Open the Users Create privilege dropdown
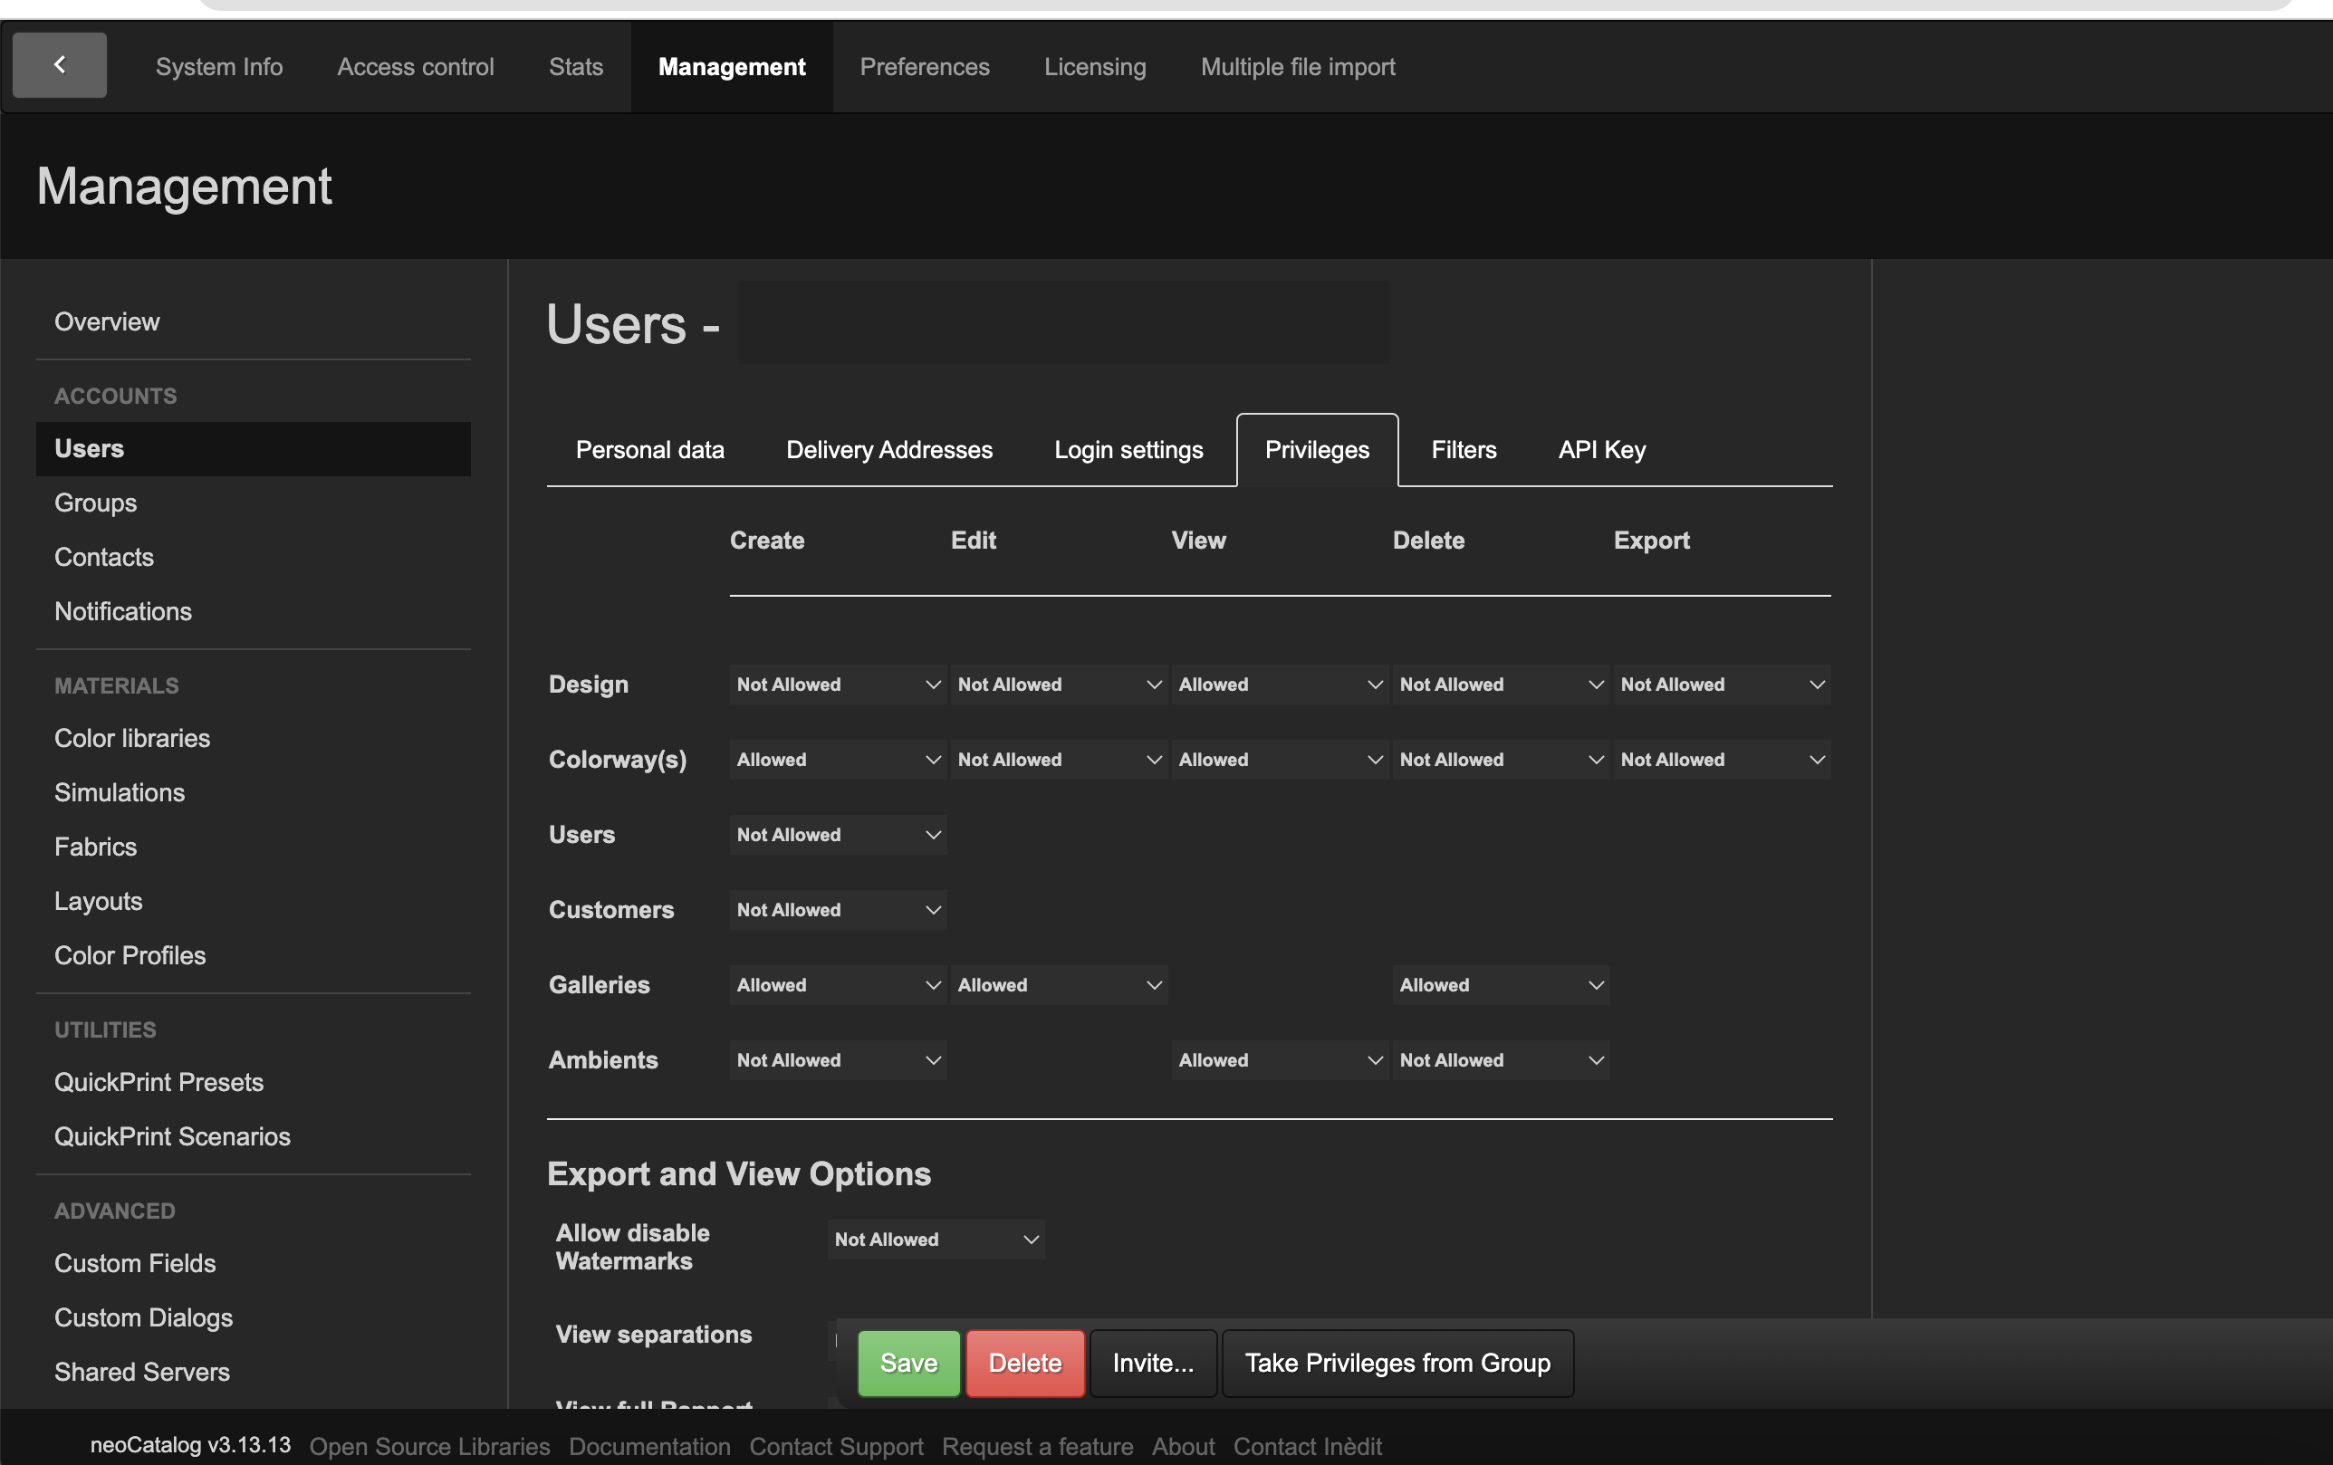 point(837,834)
